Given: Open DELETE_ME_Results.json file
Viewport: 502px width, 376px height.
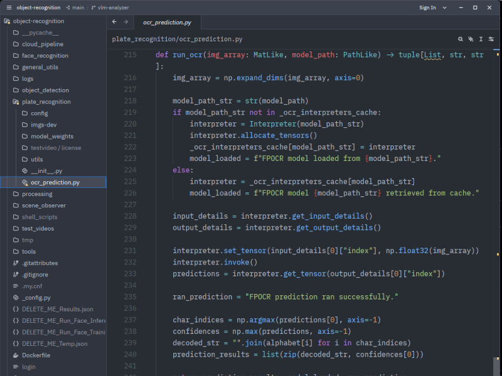Looking at the screenshot, I should (53, 309).
